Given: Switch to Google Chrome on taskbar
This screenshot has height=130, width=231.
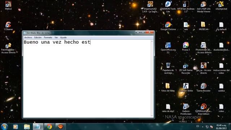Looking at the screenshot, I should tap(49, 127).
